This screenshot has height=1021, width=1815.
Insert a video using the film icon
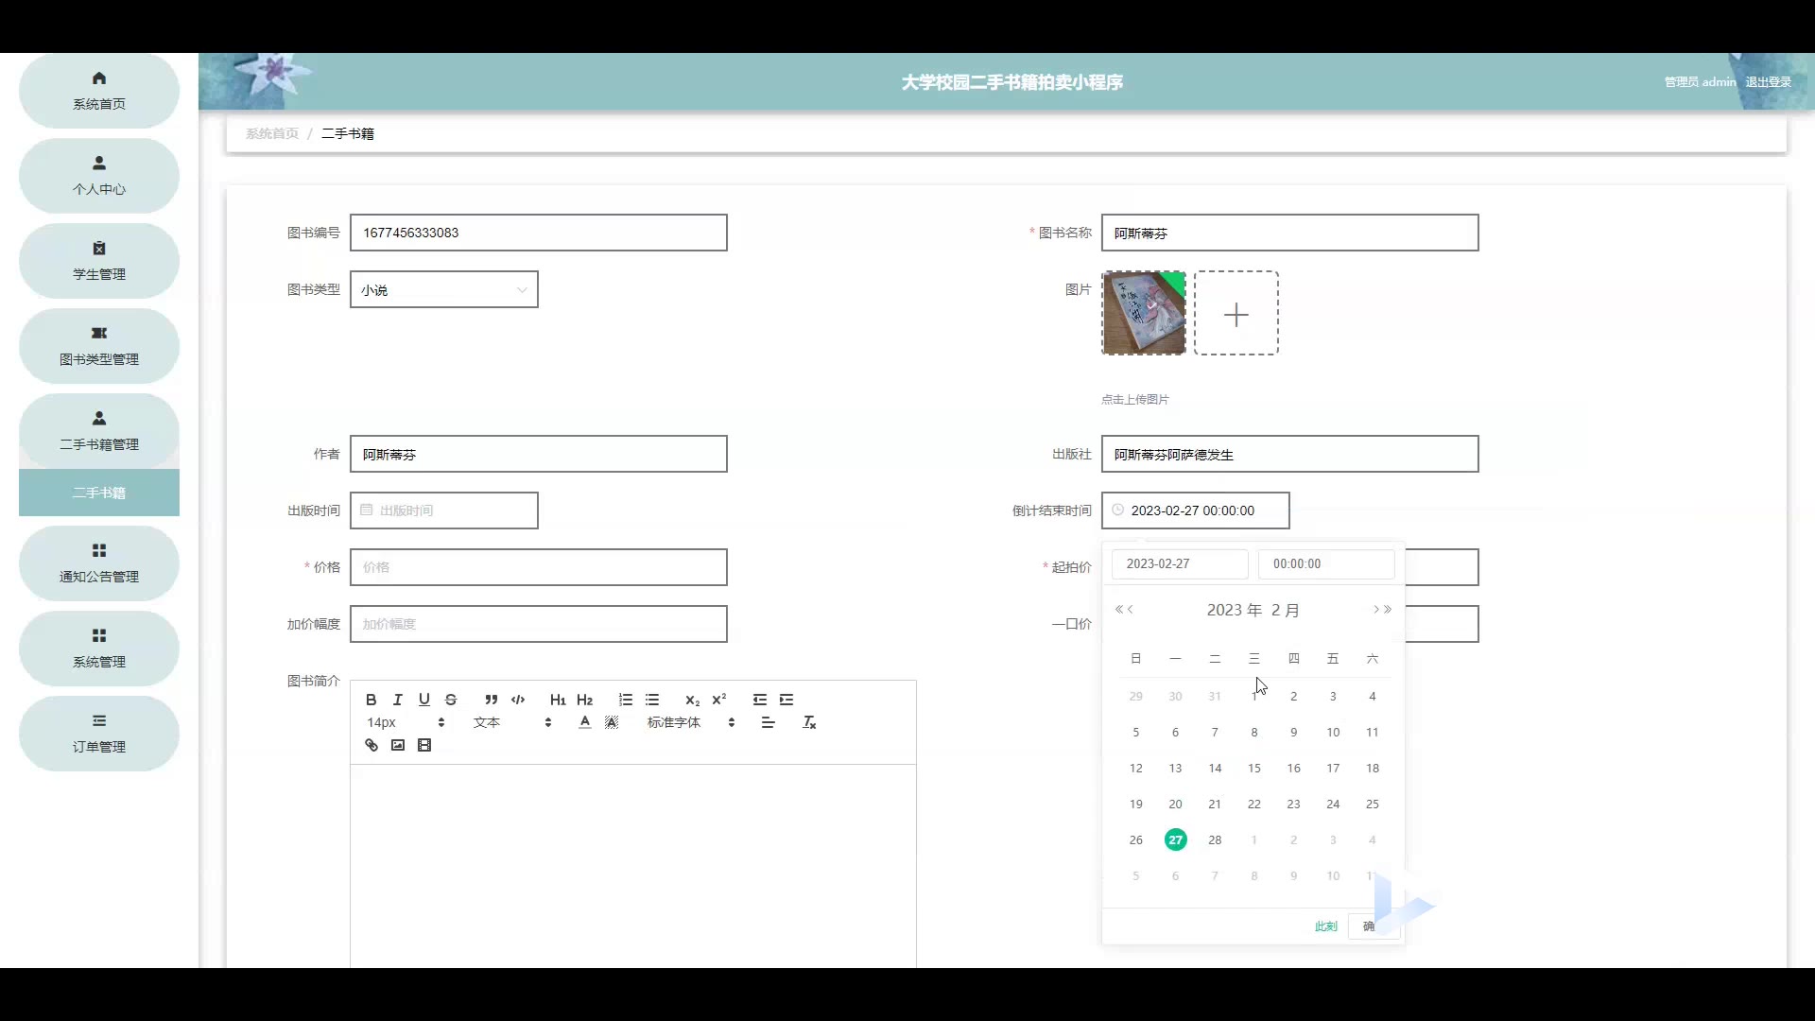tap(424, 745)
